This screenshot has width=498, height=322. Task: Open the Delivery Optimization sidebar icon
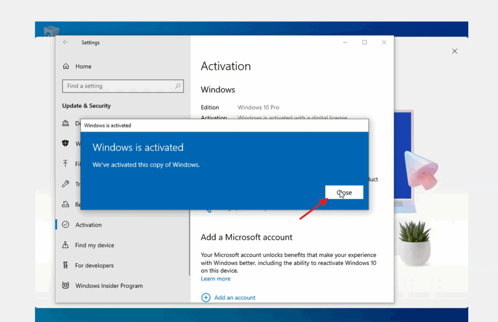pos(66,123)
